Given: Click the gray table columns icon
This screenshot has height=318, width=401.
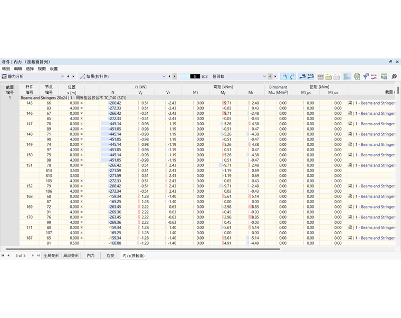Looking at the screenshot, I should click(x=320, y=76).
